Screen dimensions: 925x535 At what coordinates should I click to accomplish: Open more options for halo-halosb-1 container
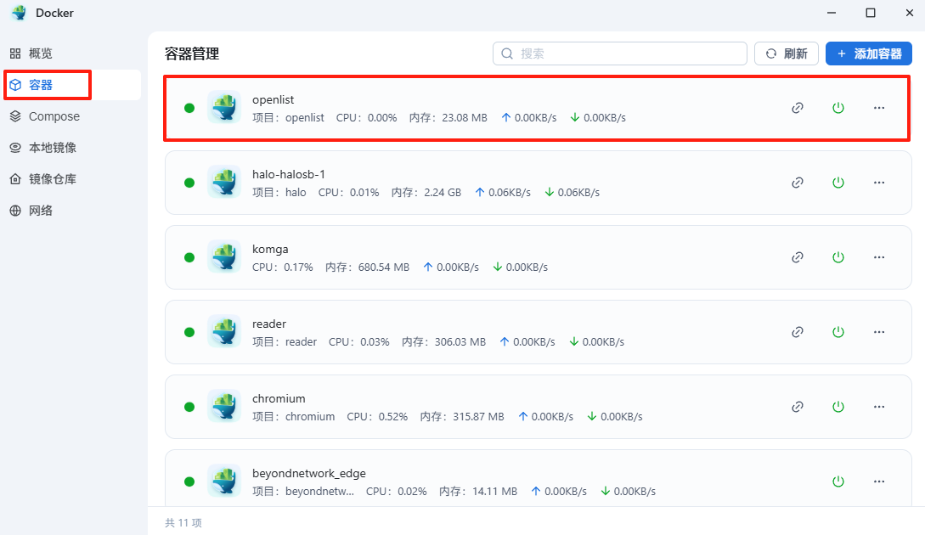pyautogui.click(x=879, y=183)
